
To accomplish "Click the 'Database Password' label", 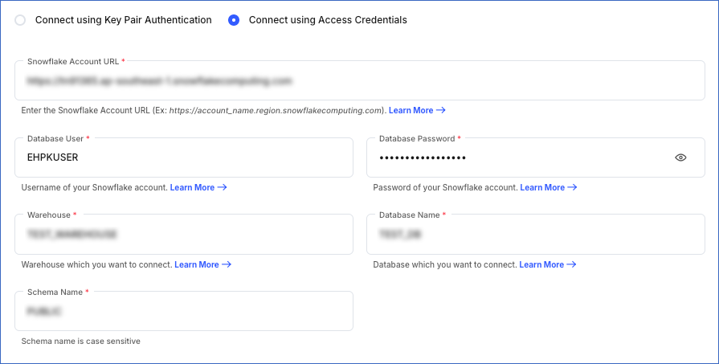I will click(x=417, y=138).
